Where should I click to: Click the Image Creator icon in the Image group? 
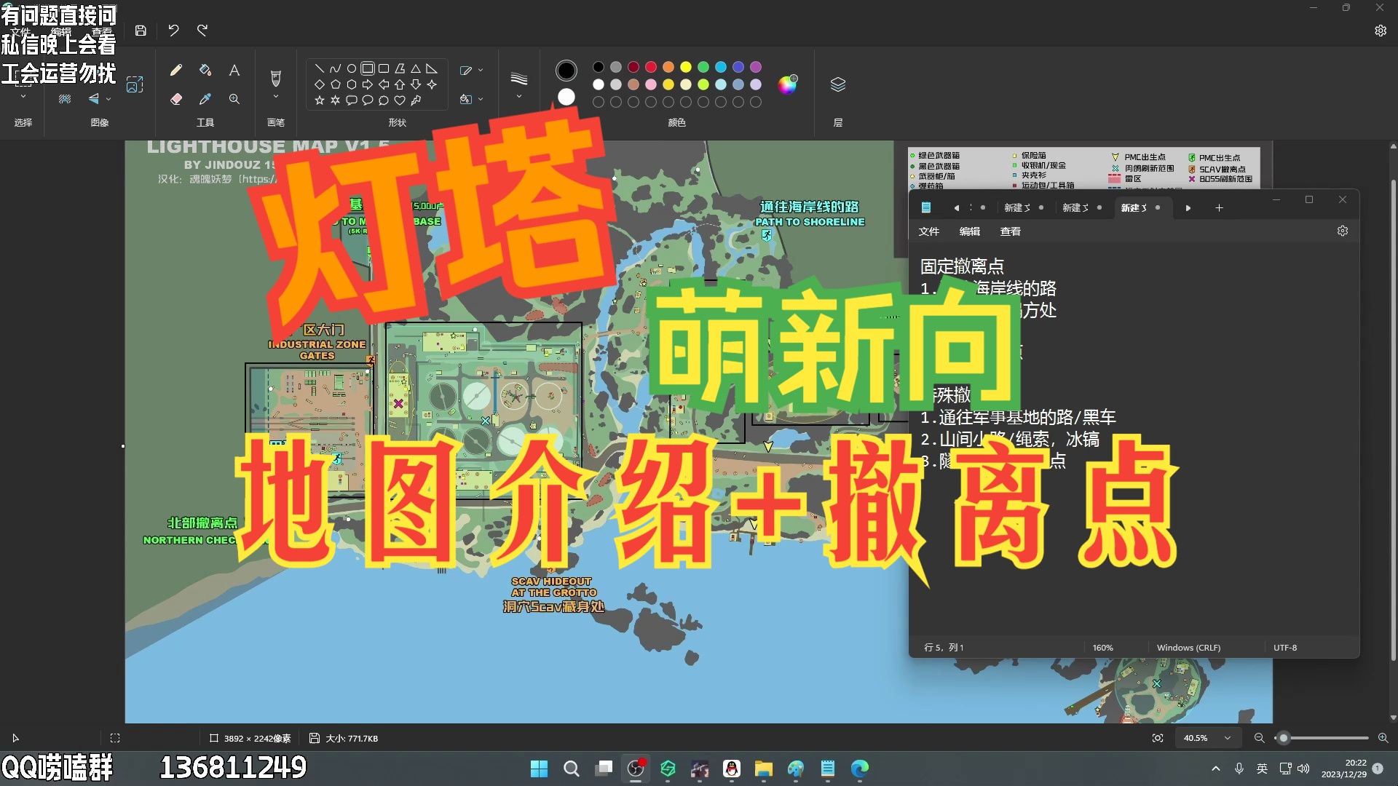pos(135,84)
